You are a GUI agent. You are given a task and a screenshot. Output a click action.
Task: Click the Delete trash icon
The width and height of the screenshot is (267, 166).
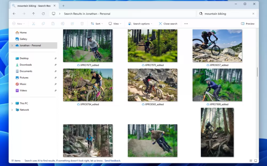82,24
